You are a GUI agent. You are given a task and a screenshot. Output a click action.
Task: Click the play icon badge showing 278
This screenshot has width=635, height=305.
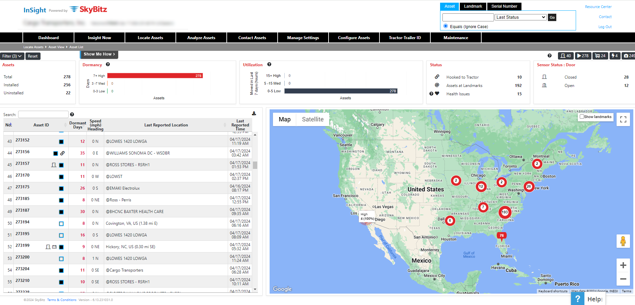click(x=583, y=56)
